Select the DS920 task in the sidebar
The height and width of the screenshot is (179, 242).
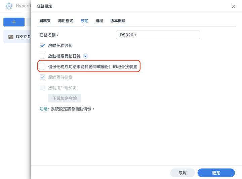pyautogui.click(x=17, y=37)
